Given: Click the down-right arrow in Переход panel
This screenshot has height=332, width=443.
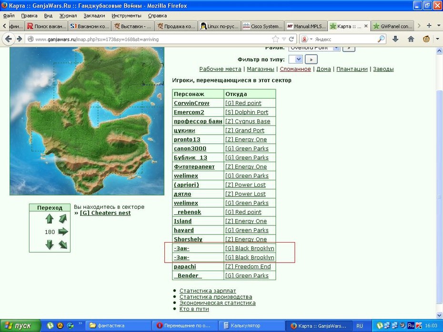Looking at the screenshot, I should coord(63,244).
